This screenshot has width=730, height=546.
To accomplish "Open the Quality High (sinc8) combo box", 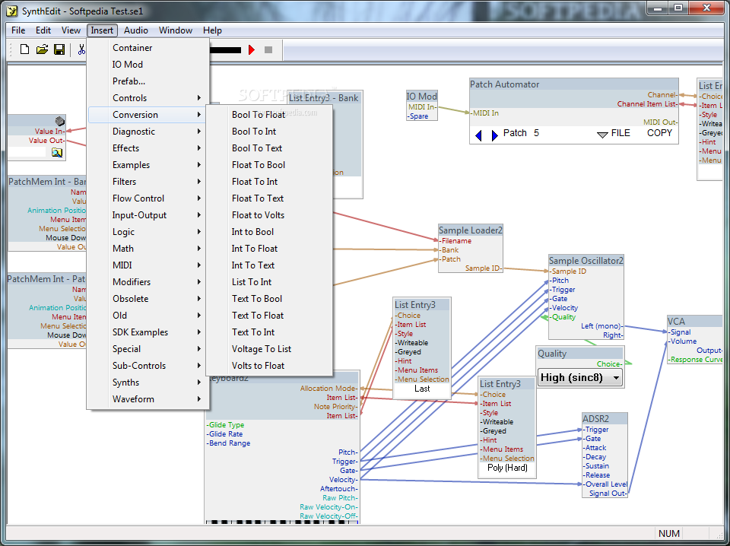I will tap(580, 378).
